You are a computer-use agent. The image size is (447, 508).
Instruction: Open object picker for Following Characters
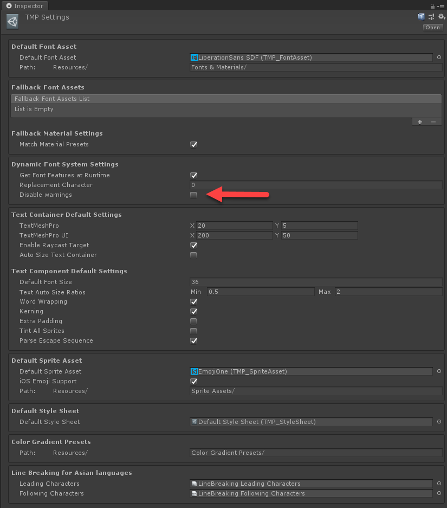(x=439, y=493)
